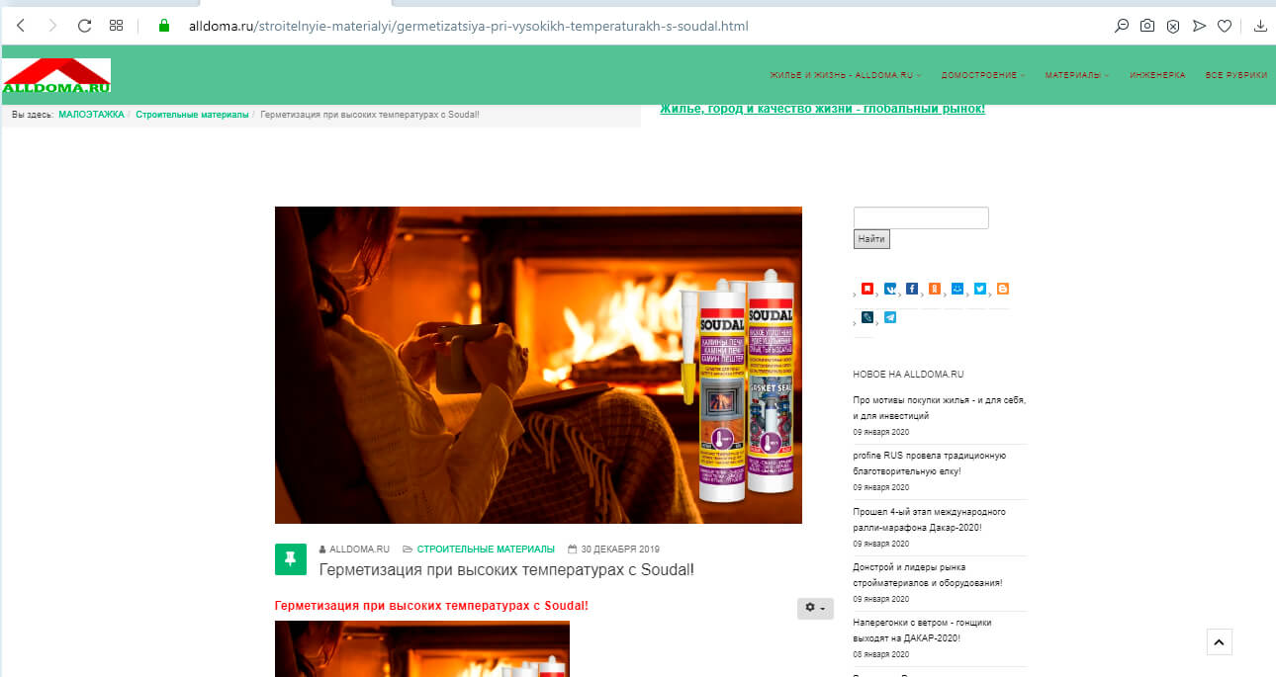Open news Прошел 4-ый этап ралли-марафона Дакар-2020
The height and width of the screenshot is (677, 1276).
point(929,519)
